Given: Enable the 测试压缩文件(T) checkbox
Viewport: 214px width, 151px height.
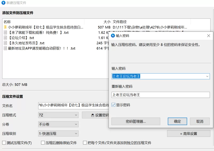Looking at the screenshot, I should click(4, 143).
